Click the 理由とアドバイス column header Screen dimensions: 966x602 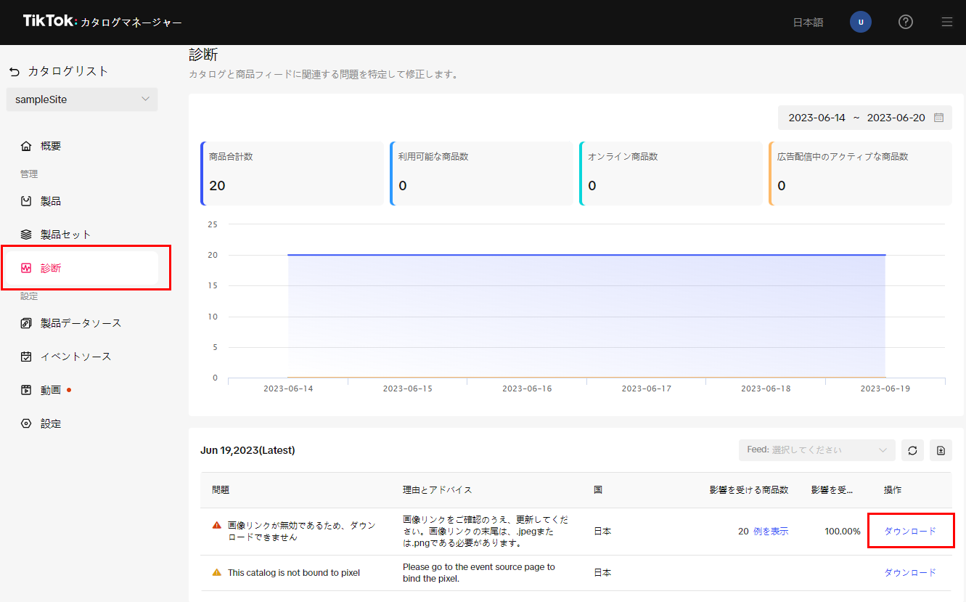point(438,490)
